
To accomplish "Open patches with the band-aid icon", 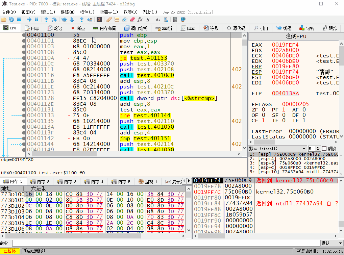I will coord(109,19).
